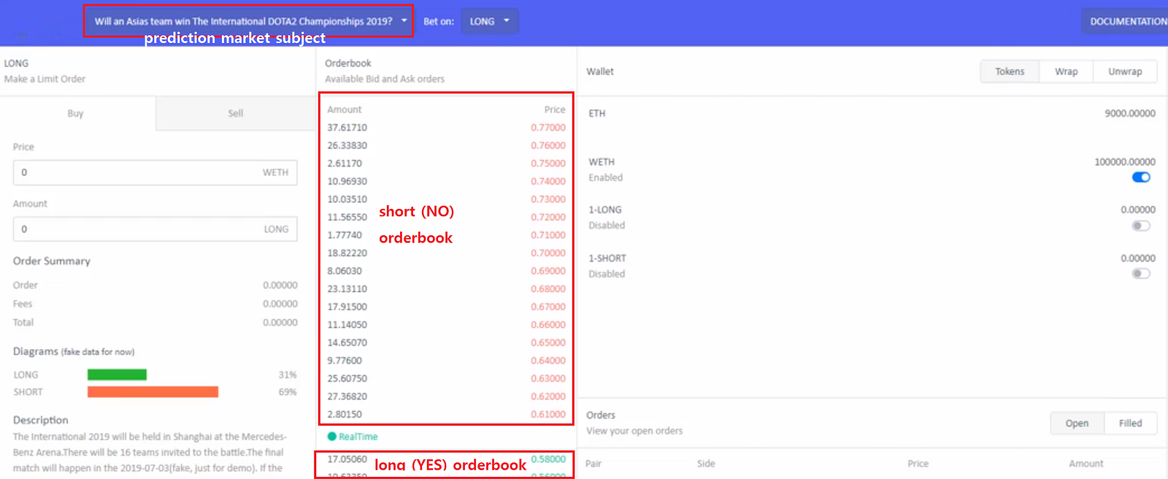Select ask order at price 0.66000
The image size is (1168, 479).
pyautogui.click(x=446, y=324)
